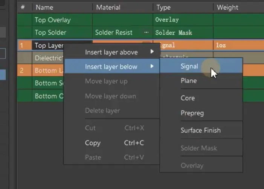Click the Name column header
Viewport: 264px width, 189px height.
pyautogui.click(x=44, y=7)
